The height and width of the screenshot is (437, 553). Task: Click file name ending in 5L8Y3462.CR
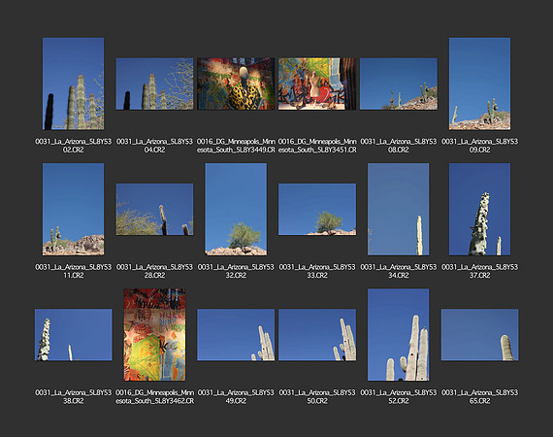(x=155, y=396)
